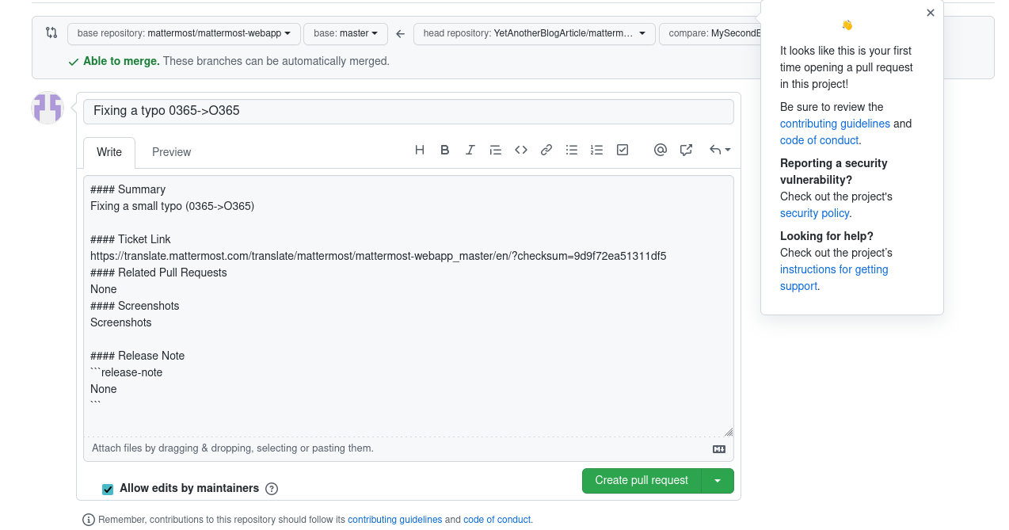Switch to the Preview tab
The image size is (1009, 530).
click(171, 152)
